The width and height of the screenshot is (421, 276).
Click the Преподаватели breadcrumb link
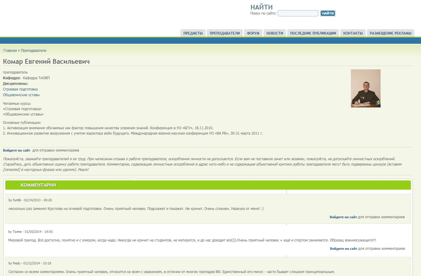34,51
